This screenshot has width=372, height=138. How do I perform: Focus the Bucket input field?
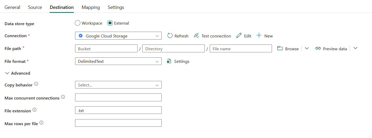[x=106, y=48]
